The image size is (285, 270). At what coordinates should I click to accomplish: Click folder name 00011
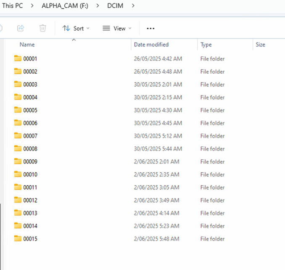(x=30, y=187)
